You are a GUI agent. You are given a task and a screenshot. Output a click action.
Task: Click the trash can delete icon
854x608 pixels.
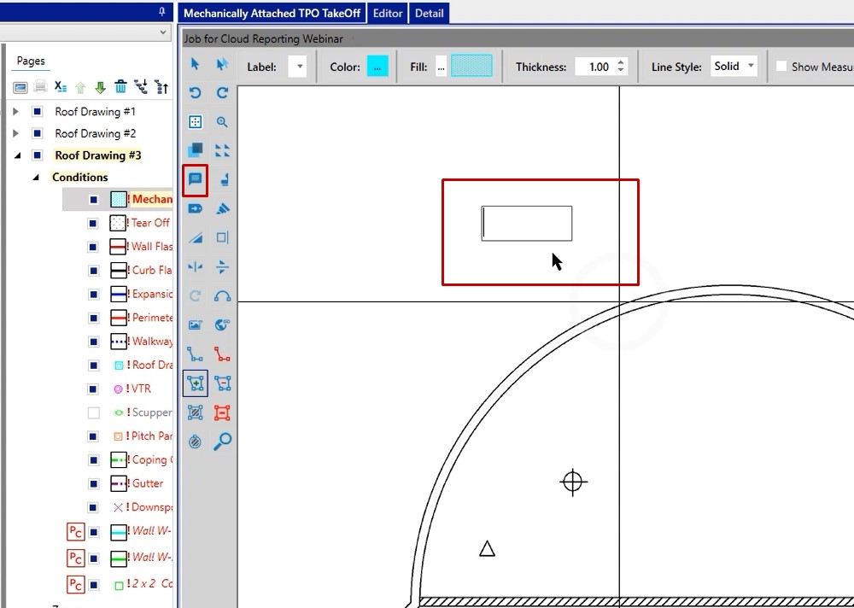(121, 87)
